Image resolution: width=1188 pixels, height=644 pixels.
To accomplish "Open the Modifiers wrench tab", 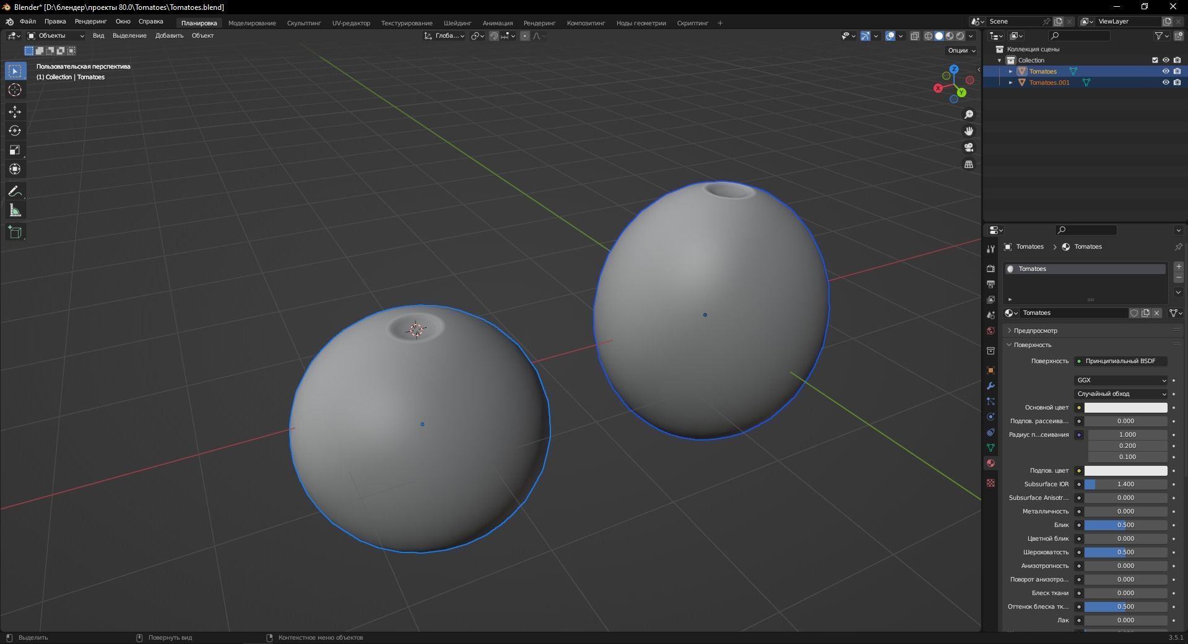I will point(991,386).
